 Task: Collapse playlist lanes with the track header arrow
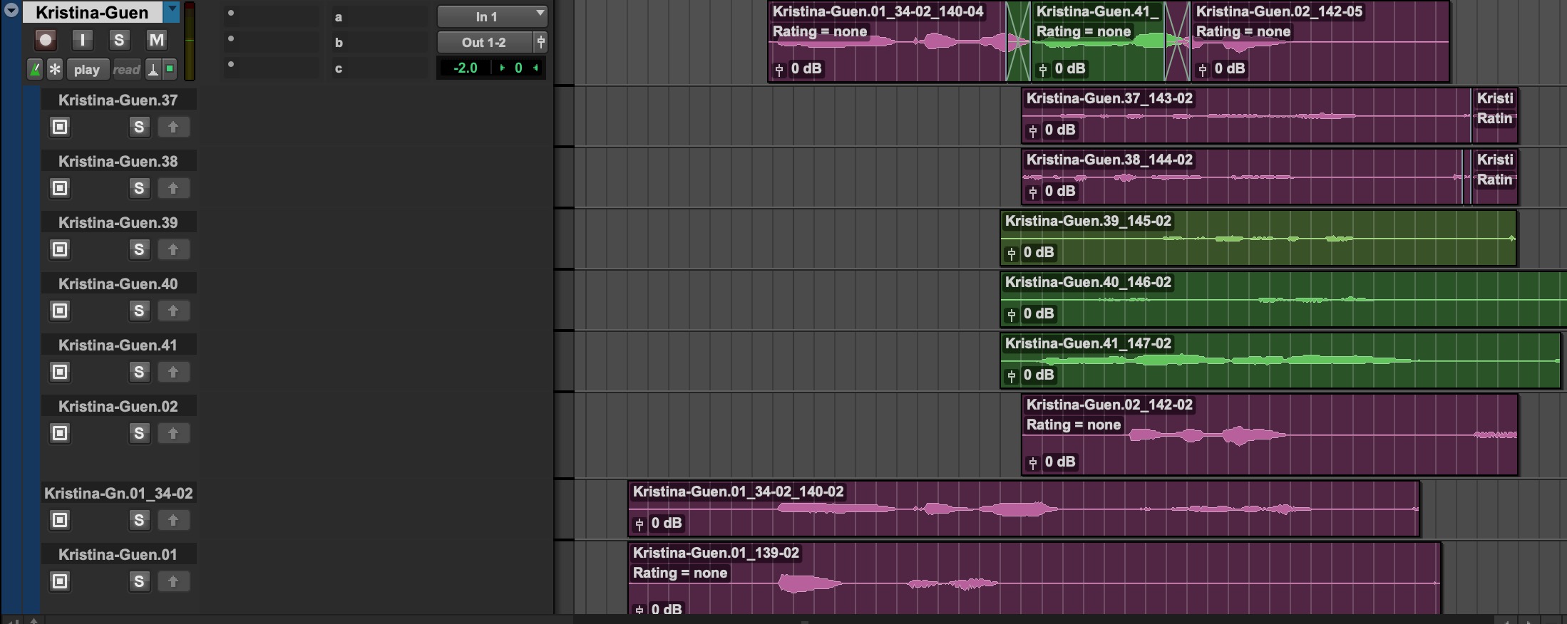tap(11, 11)
